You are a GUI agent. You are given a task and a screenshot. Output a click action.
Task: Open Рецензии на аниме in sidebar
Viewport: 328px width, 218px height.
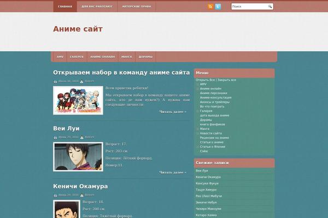coord(214,138)
